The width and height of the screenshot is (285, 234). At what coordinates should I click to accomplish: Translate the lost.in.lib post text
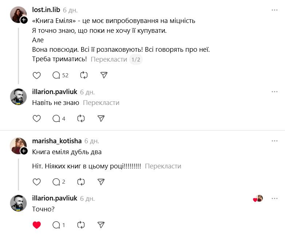pos(109,59)
